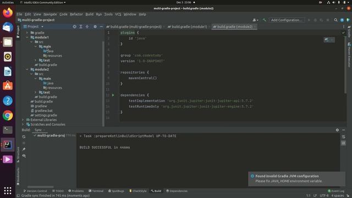The image size is (352, 198).
Task: Toggle Bookmarks tool window side button
Action: tap(18, 177)
